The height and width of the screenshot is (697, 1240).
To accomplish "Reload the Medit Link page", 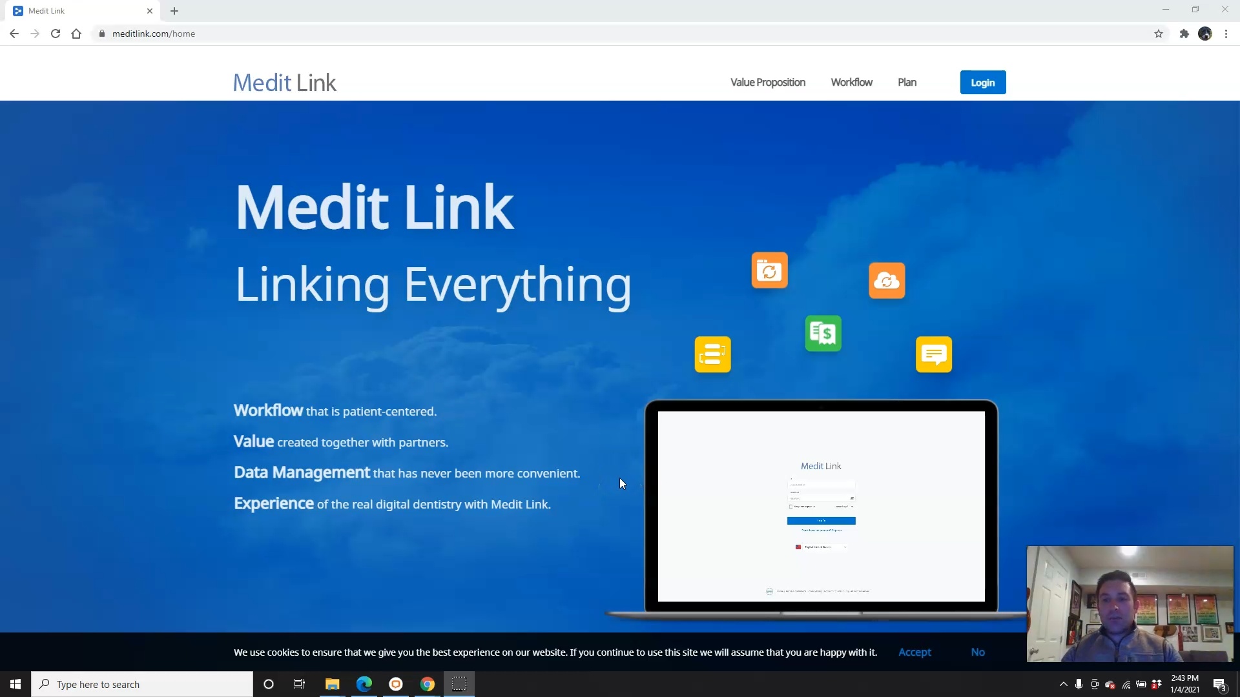I will click(x=56, y=34).
